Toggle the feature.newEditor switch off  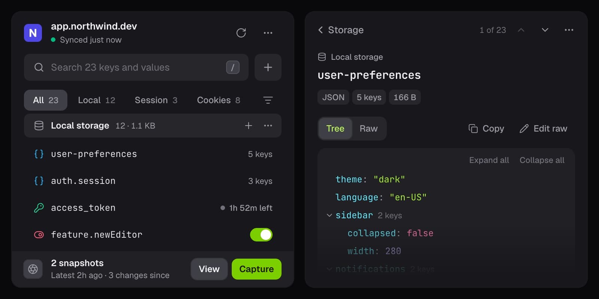261,235
